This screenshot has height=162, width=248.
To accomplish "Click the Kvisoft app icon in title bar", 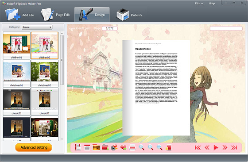I will click(4, 4).
